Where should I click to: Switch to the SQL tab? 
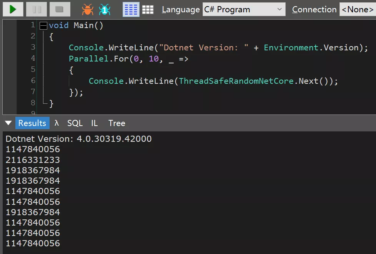pos(75,123)
